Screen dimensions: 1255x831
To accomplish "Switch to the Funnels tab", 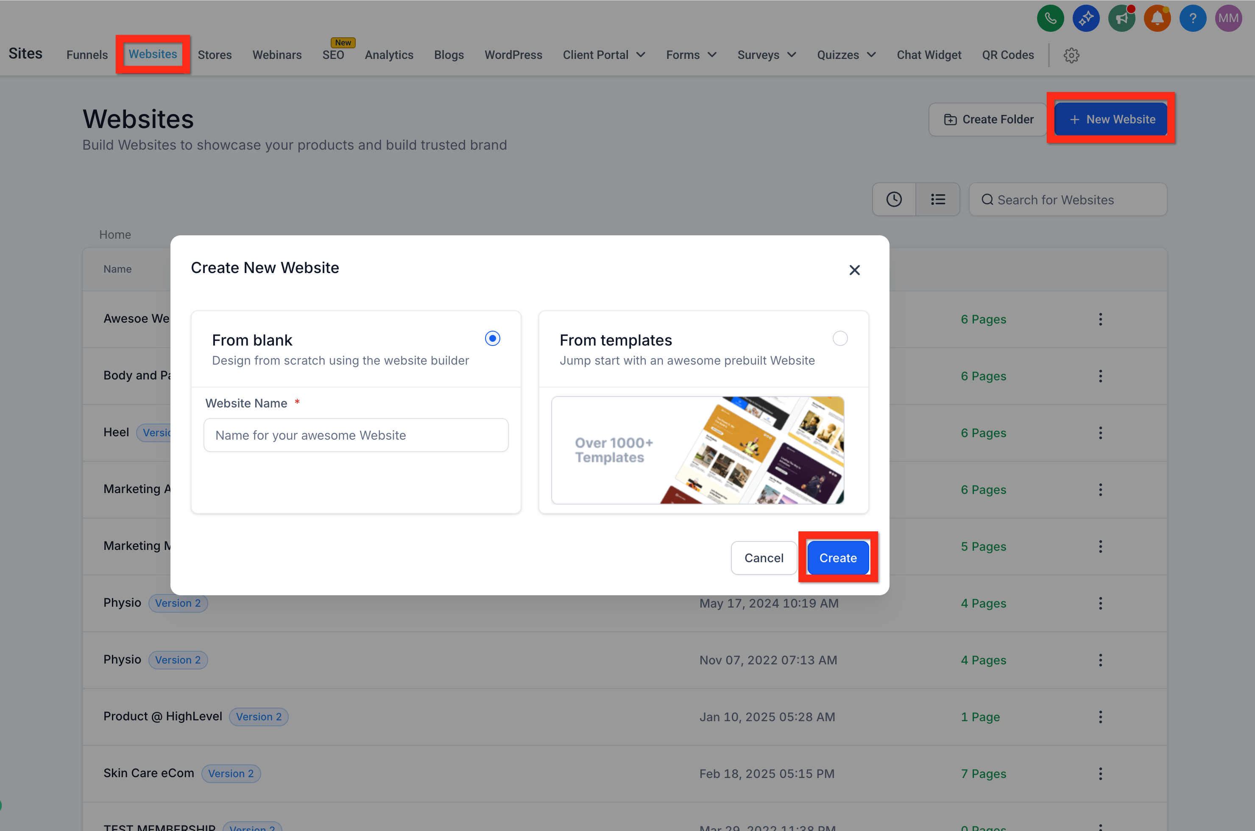I will click(86, 55).
